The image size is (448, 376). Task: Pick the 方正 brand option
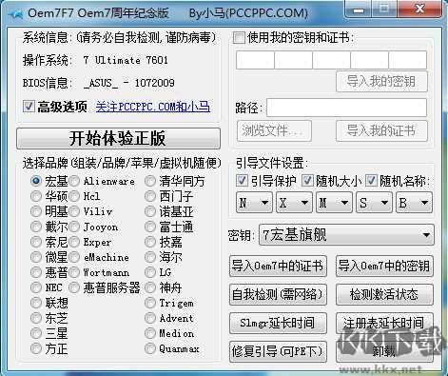(x=36, y=348)
